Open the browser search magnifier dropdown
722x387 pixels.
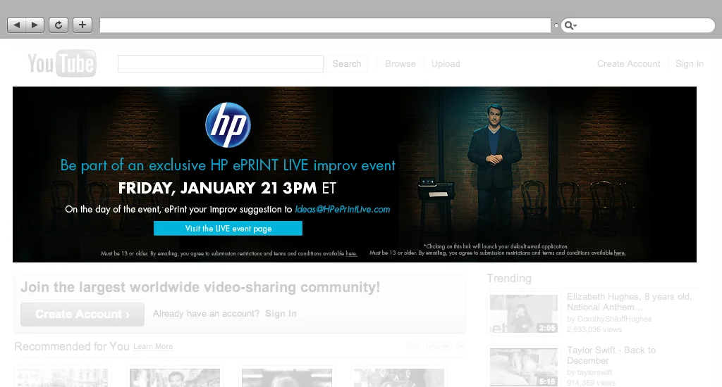click(570, 25)
